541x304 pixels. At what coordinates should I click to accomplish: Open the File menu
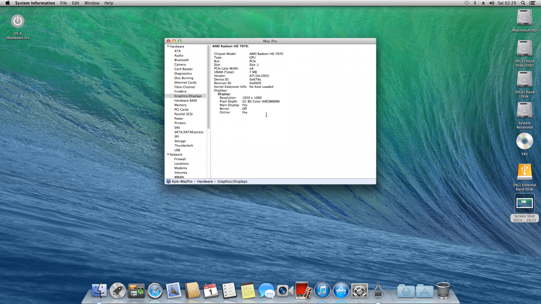coord(64,3)
